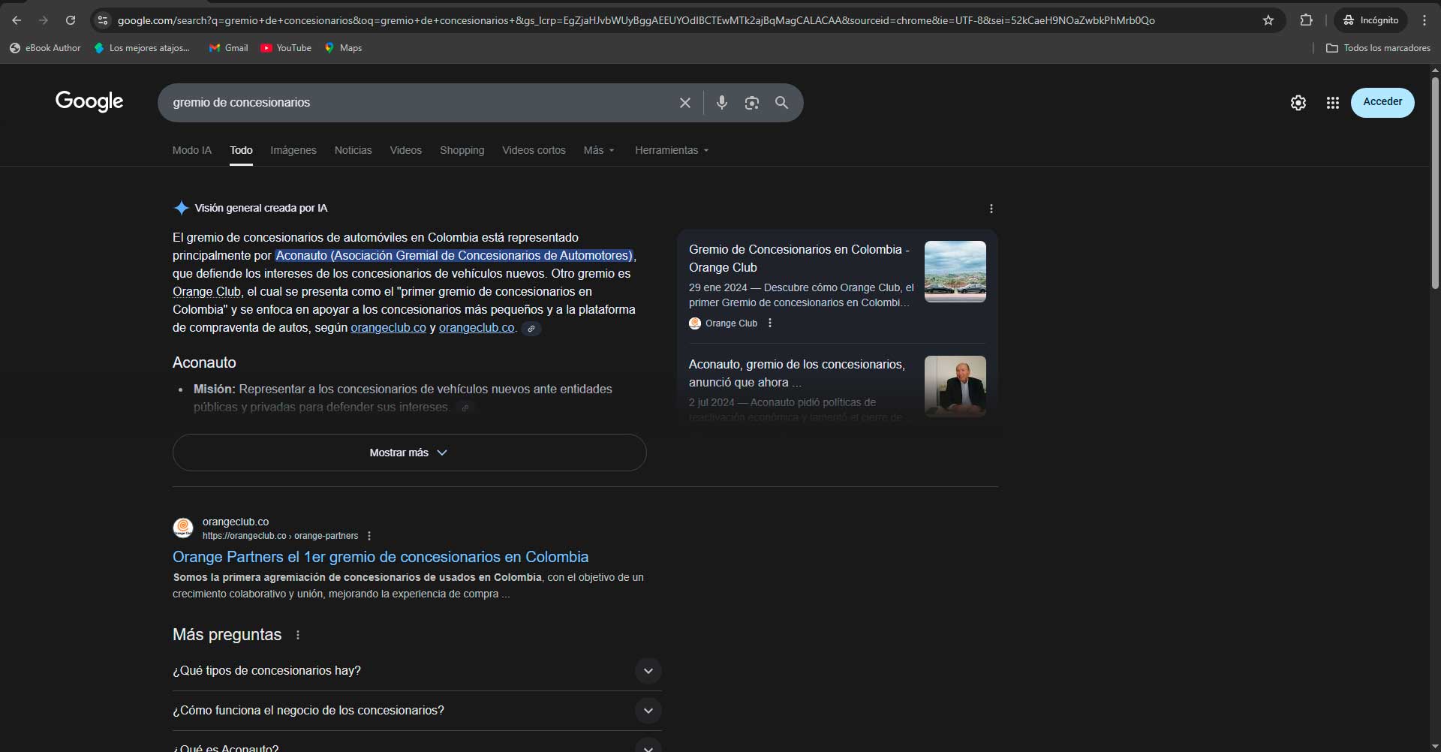The width and height of the screenshot is (1441, 752).
Task: Start voice search with microphone icon
Action: tap(721, 103)
